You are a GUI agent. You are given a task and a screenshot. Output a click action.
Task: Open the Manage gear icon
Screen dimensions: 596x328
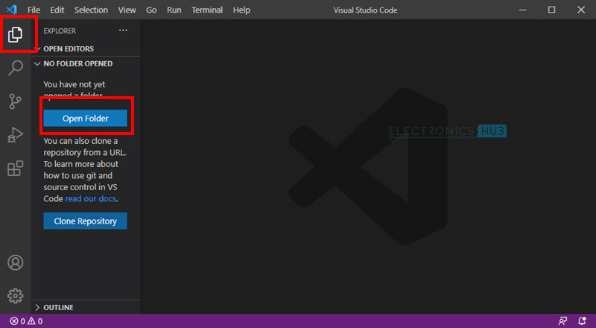pyautogui.click(x=15, y=296)
